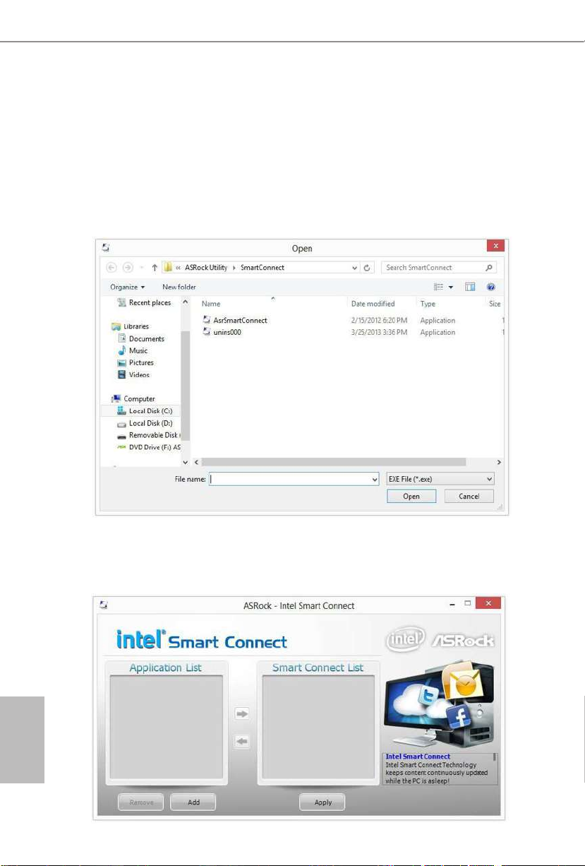This screenshot has width=585, height=866.
Task: Sort by Name column header
Action: 211,304
